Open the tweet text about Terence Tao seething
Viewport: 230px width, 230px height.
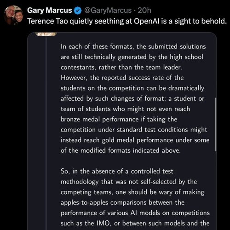click(127, 21)
